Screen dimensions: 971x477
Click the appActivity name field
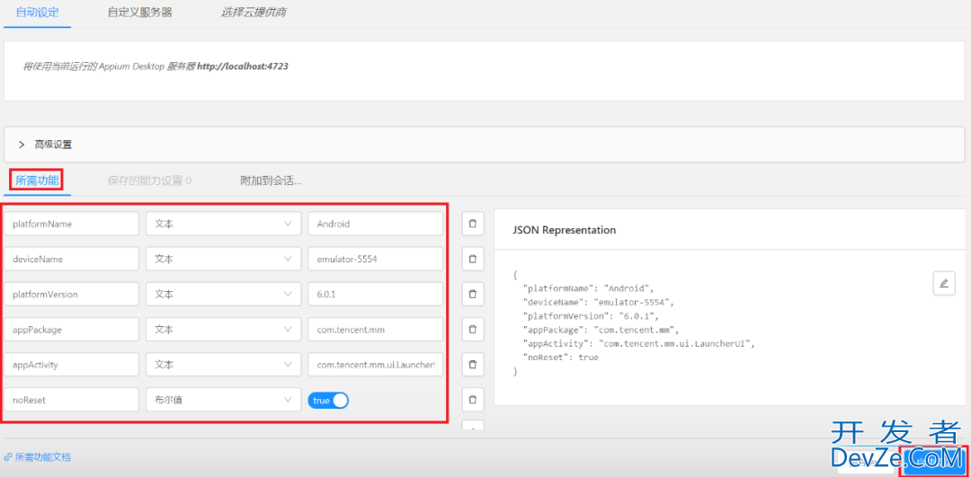71,365
